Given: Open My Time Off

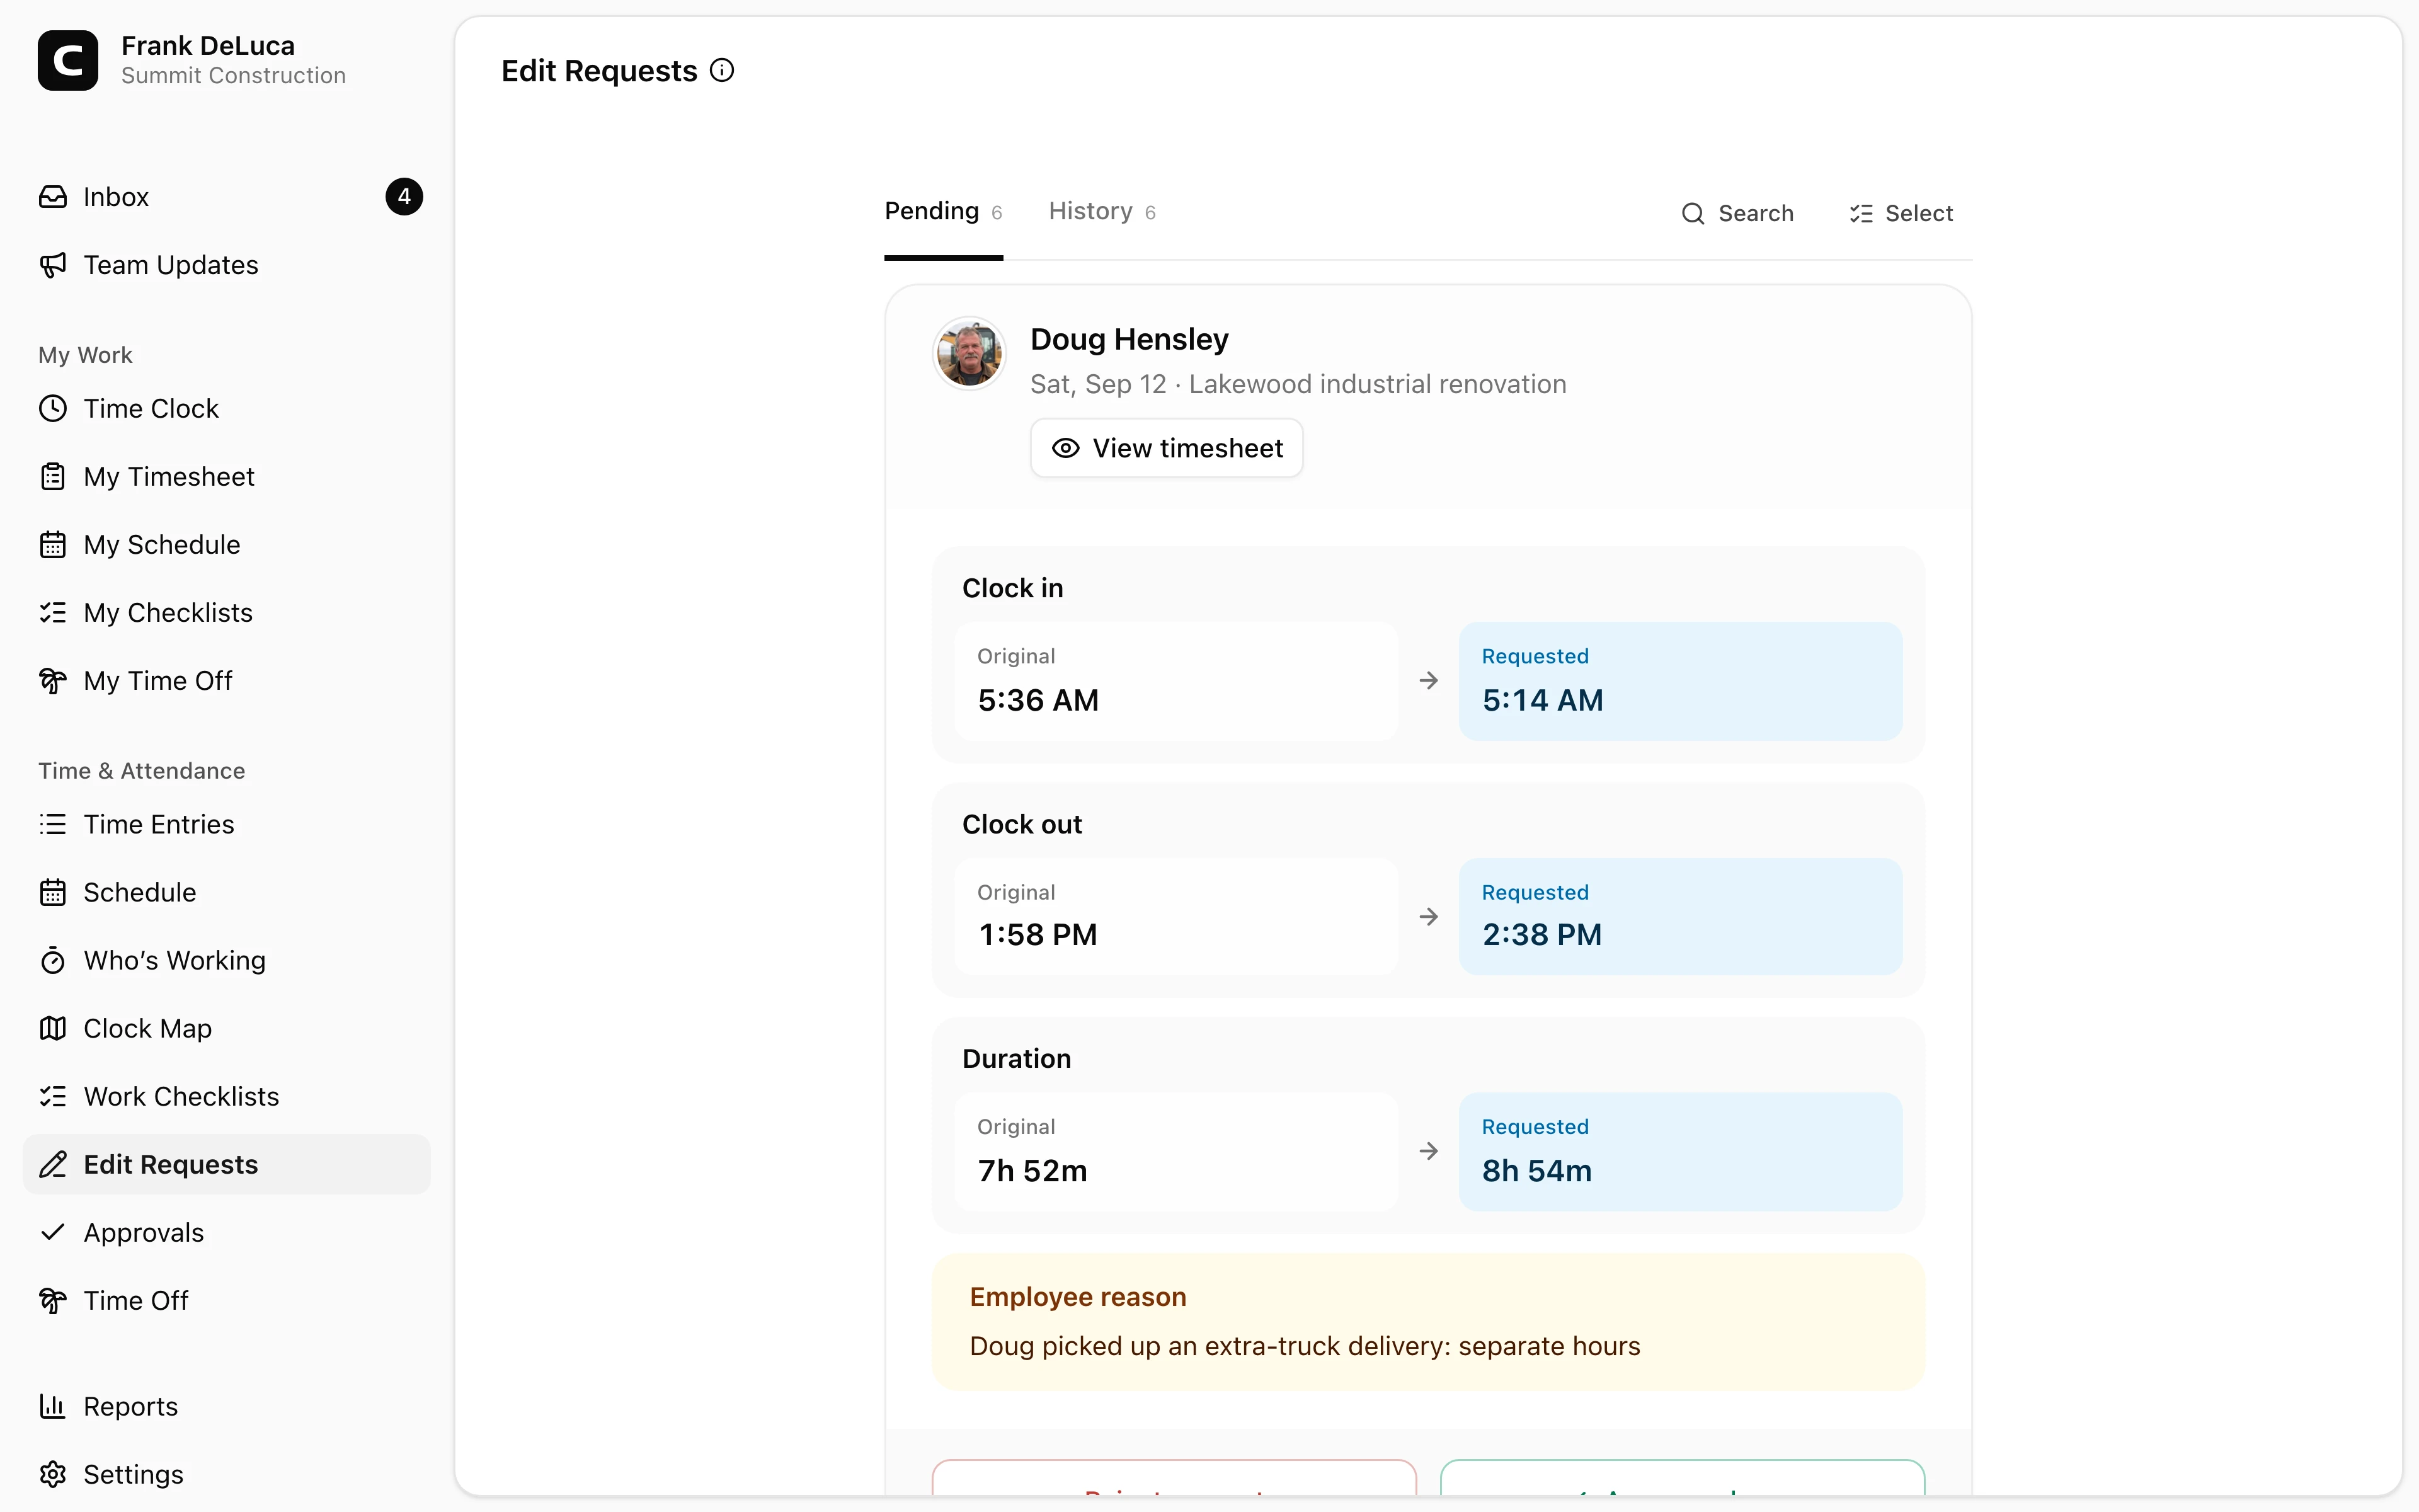Looking at the screenshot, I should pos(227,681).
